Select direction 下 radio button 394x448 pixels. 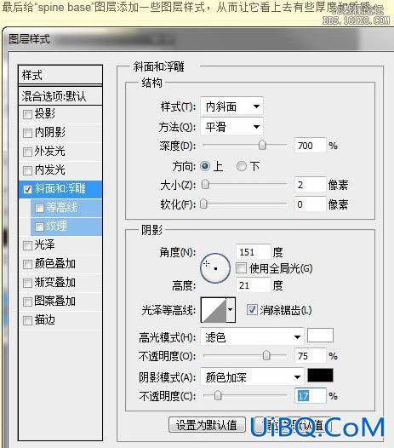pos(242,166)
